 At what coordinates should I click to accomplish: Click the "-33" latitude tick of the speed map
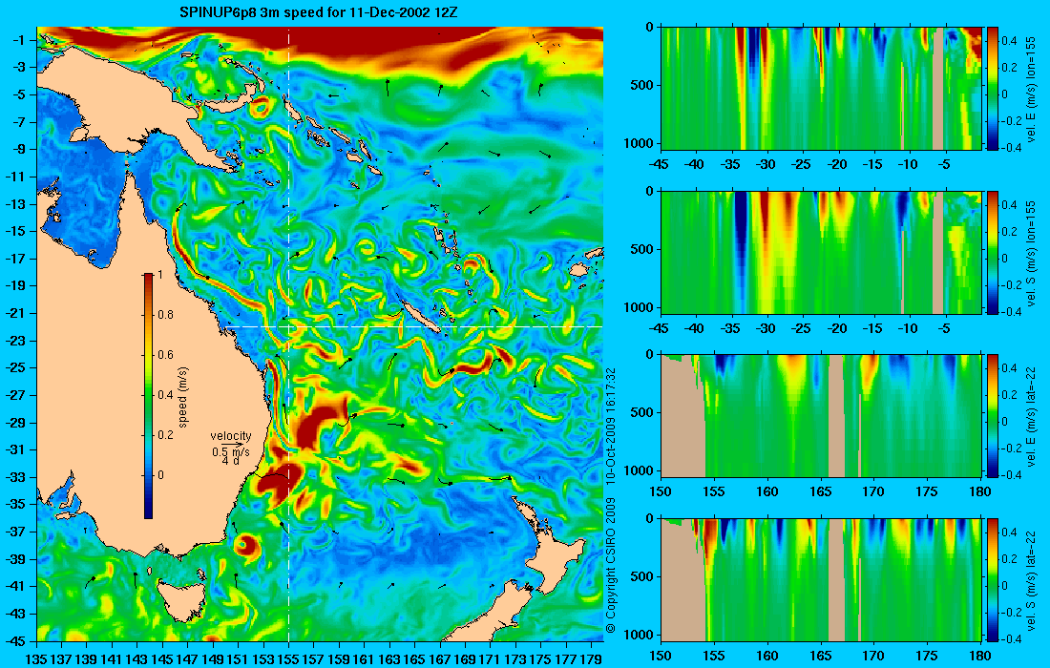coord(16,477)
